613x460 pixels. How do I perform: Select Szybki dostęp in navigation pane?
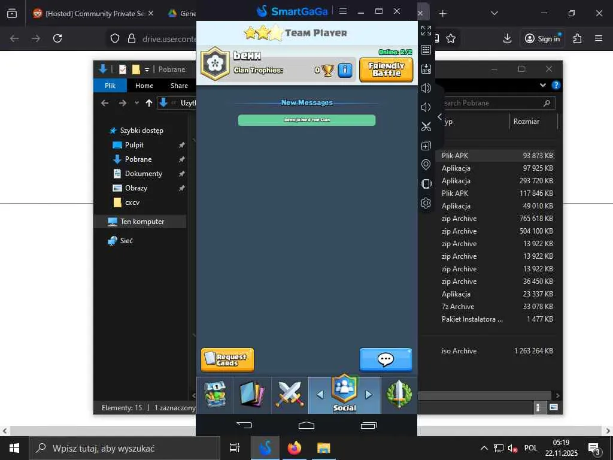pyautogui.click(x=141, y=130)
